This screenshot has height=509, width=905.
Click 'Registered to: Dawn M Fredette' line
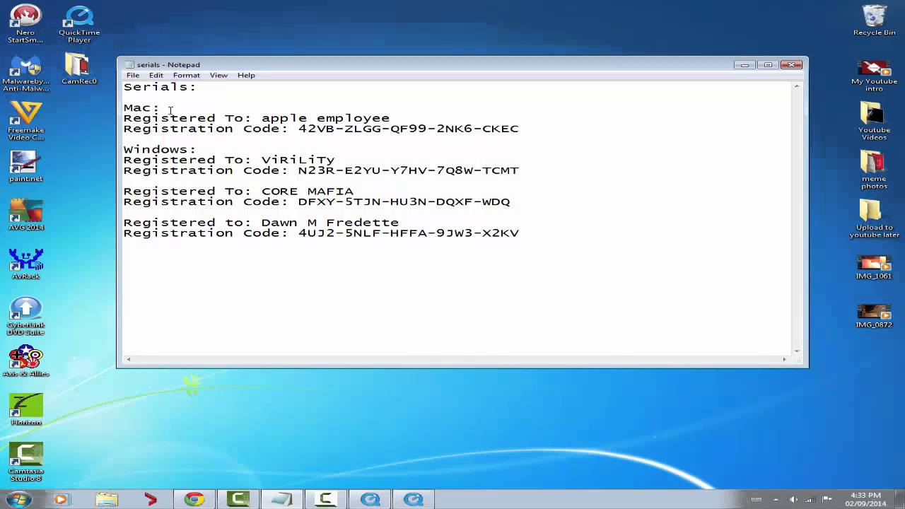tap(261, 222)
